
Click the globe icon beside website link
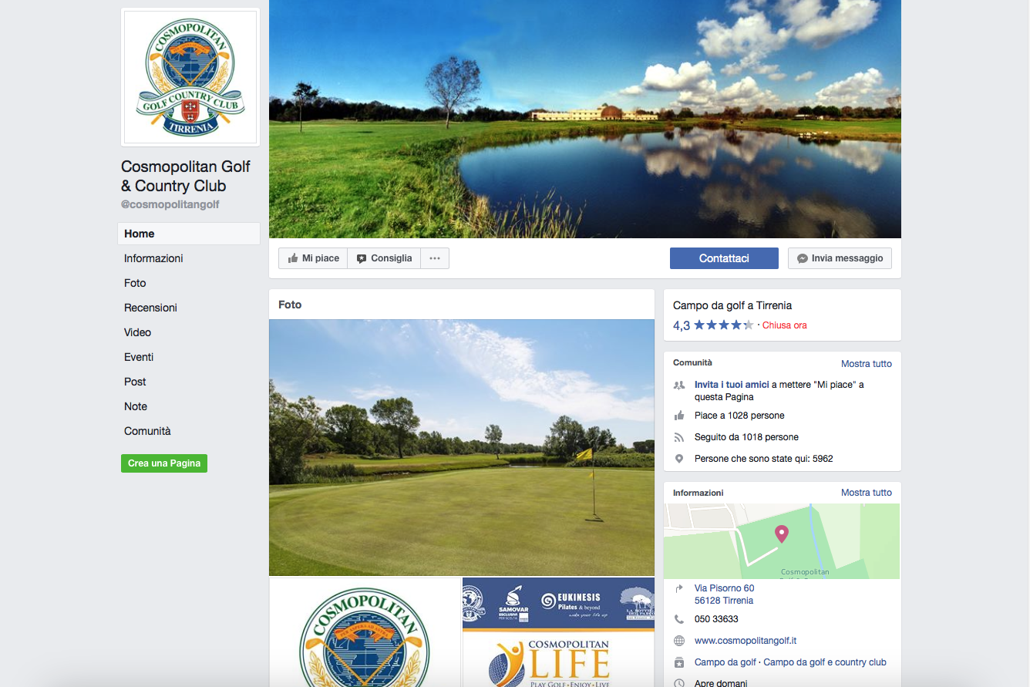pyautogui.click(x=679, y=641)
